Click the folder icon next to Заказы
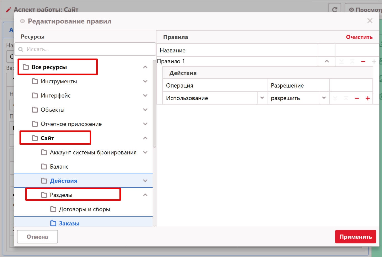 53,223
